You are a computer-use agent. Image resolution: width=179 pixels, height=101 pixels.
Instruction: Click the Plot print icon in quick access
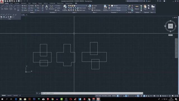[x=19, y=1]
